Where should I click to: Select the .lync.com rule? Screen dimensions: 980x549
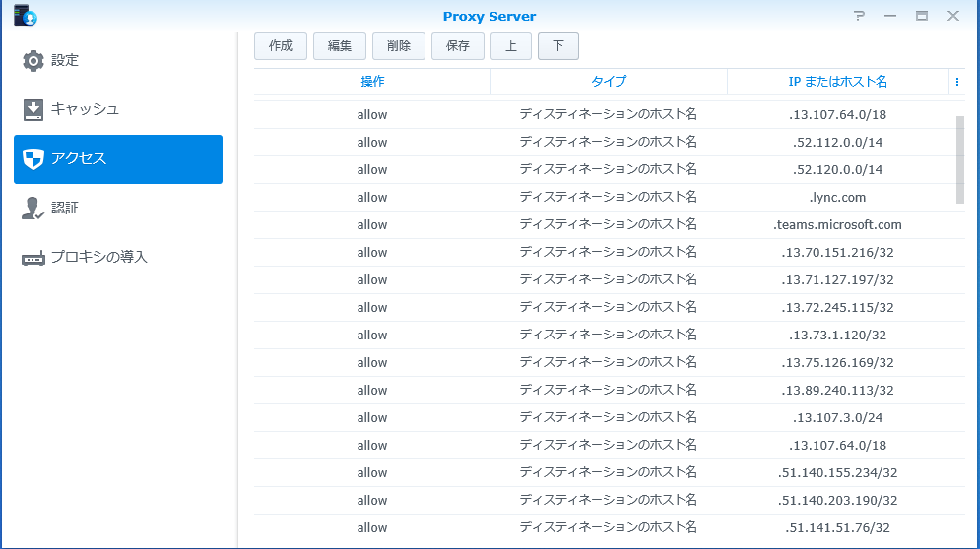click(610, 198)
